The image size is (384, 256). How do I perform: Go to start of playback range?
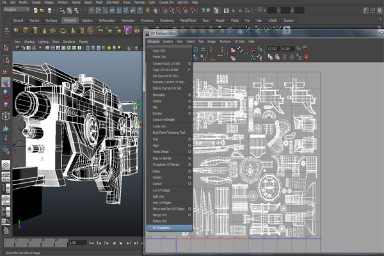(x=92, y=243)
